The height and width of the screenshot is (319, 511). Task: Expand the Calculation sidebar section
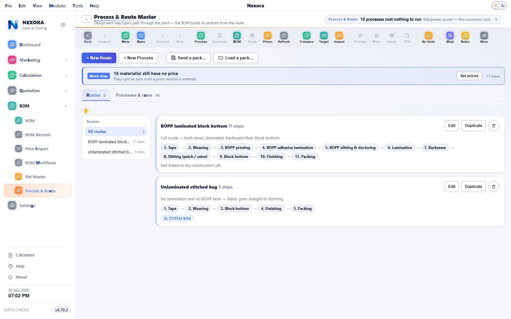pos(66,76)
